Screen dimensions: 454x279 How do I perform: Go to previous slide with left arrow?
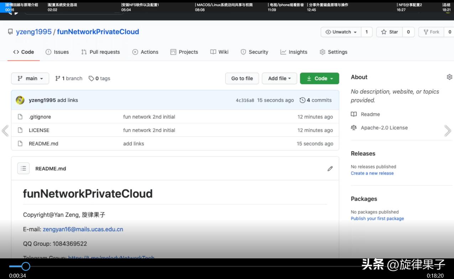(5, 131)
